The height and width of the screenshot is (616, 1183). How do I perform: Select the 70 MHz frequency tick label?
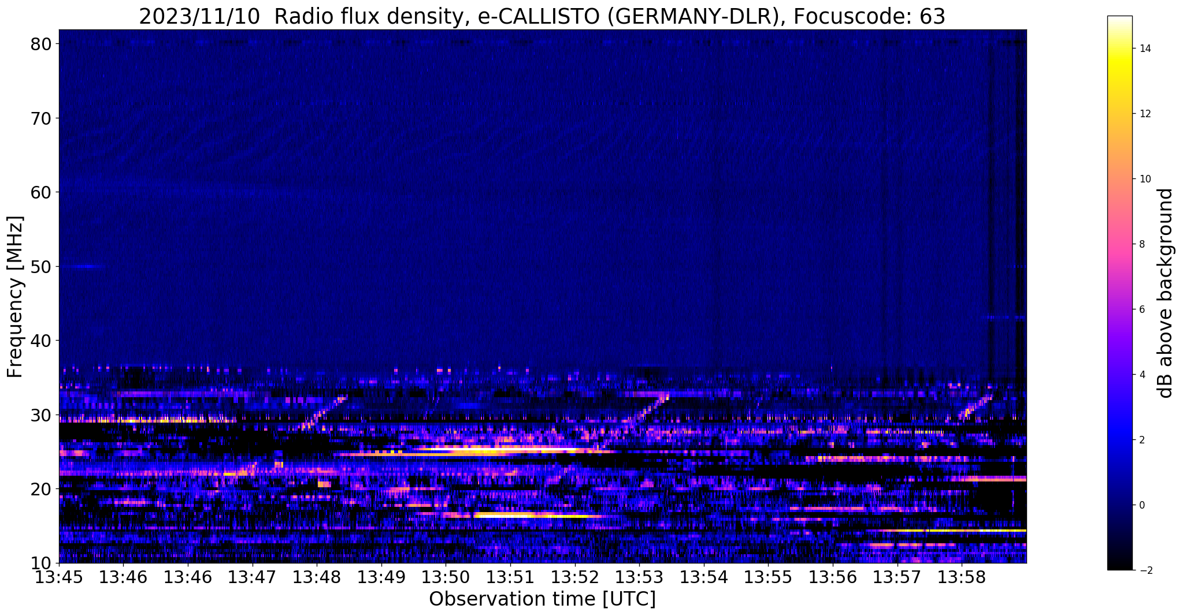click(x=42, y=118)
